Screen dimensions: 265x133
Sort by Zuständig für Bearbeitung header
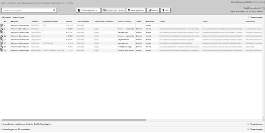coord(104,21)
